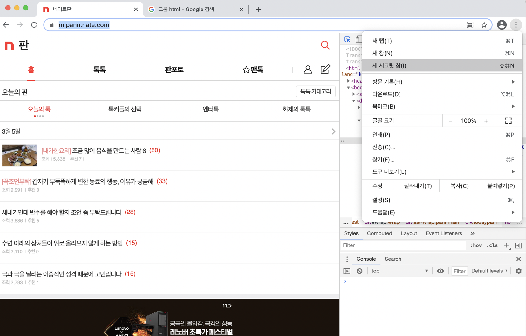
Task: Switch to the 팬톡 tab
Action: point(253,70)
